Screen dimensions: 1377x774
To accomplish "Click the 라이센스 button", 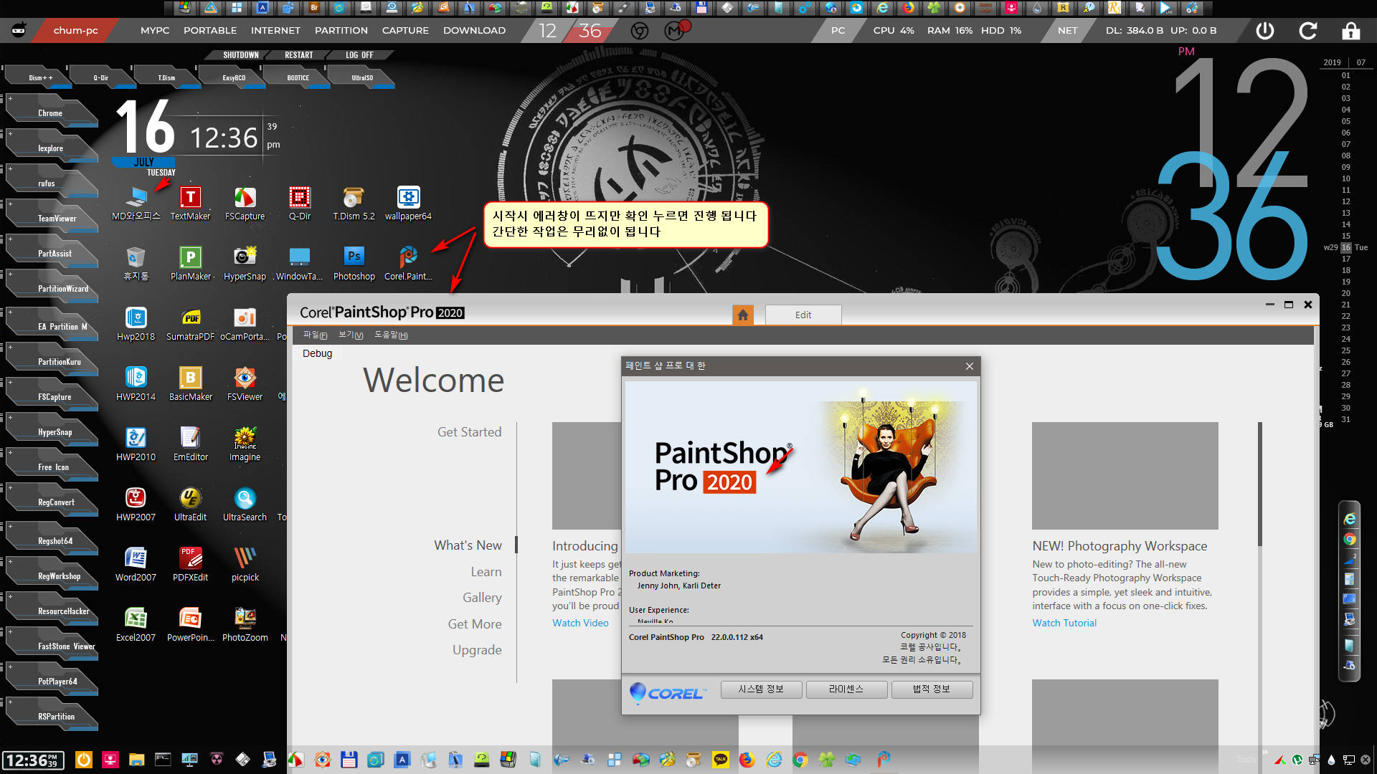I will click(846, 689).
